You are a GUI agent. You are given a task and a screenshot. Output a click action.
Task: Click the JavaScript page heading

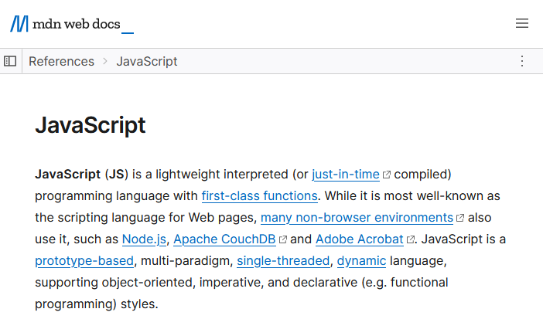[90, 125]
